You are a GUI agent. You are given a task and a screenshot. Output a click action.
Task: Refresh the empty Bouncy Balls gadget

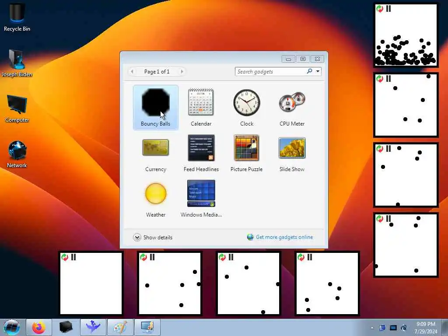pyautogui.click(x=65, y=257)
